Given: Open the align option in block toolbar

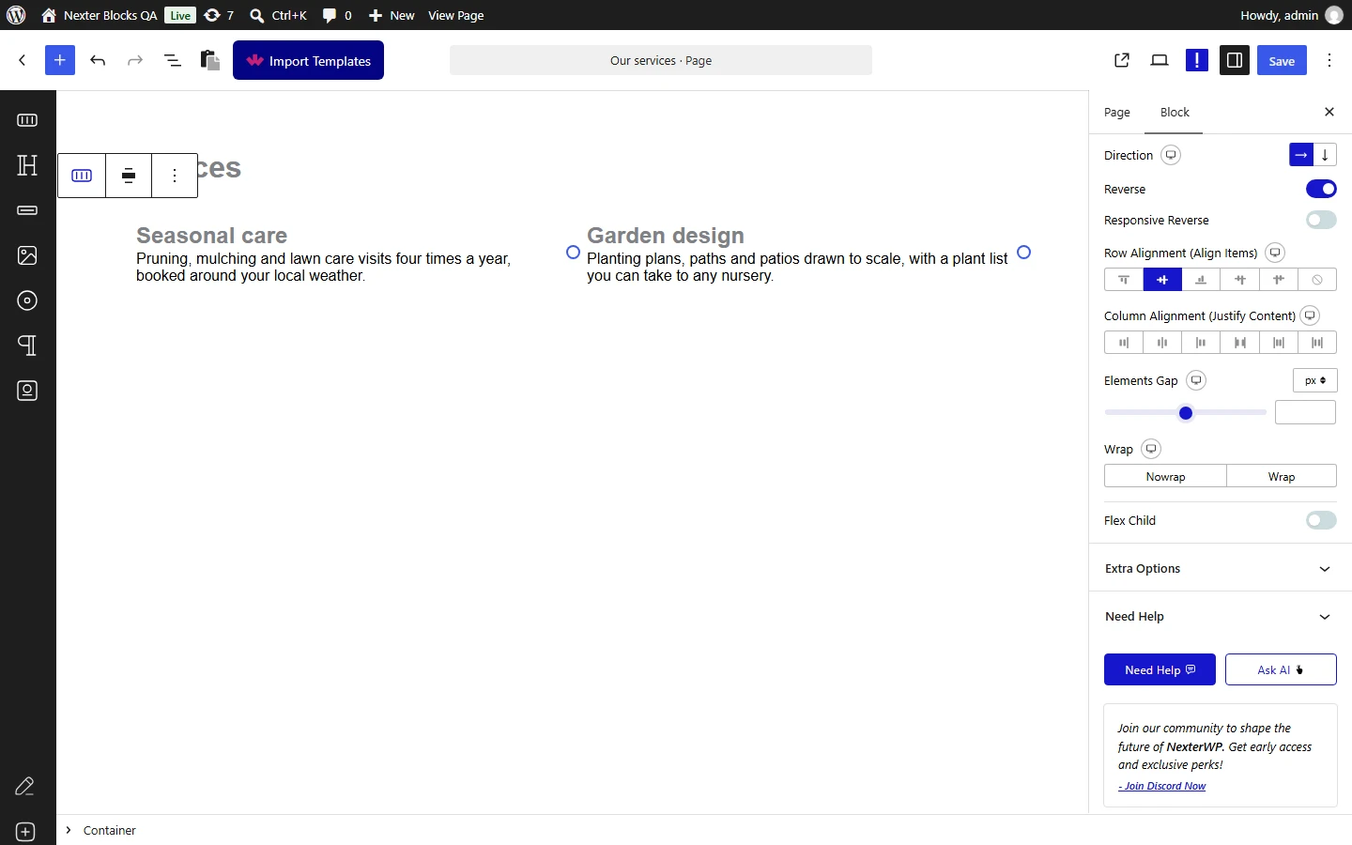Looking at the screenshot, I should click(x=129, y=176).
